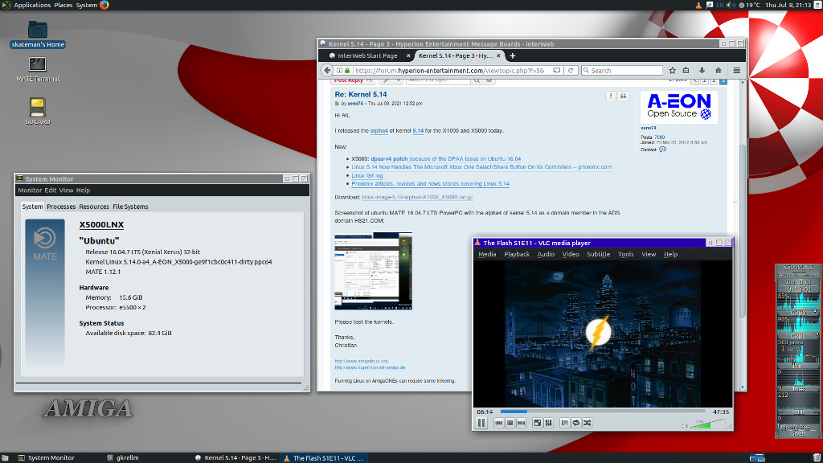Skip to previous media in VLC
Viewport: 823px width, 463px height.
[x=498, y=423]
